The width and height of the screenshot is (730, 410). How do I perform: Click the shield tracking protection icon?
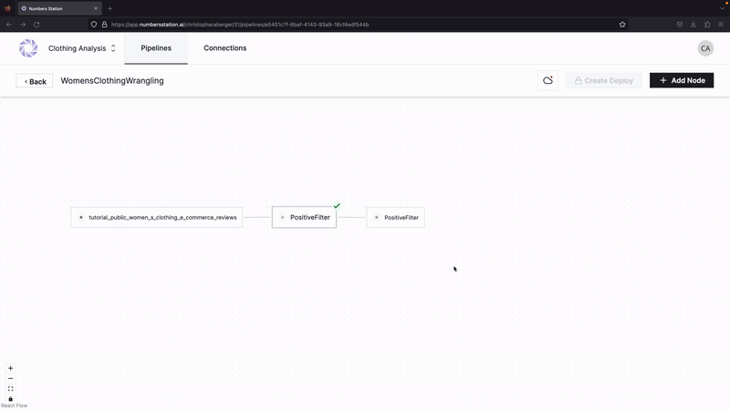(x=94, y=25)
